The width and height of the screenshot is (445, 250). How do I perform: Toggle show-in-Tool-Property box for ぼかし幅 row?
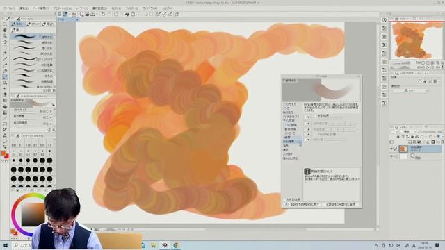point(306,140)
